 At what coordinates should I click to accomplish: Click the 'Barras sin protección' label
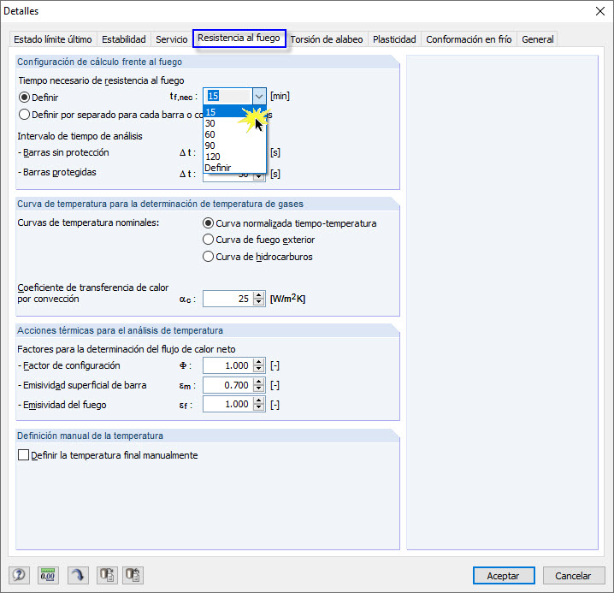63,152
